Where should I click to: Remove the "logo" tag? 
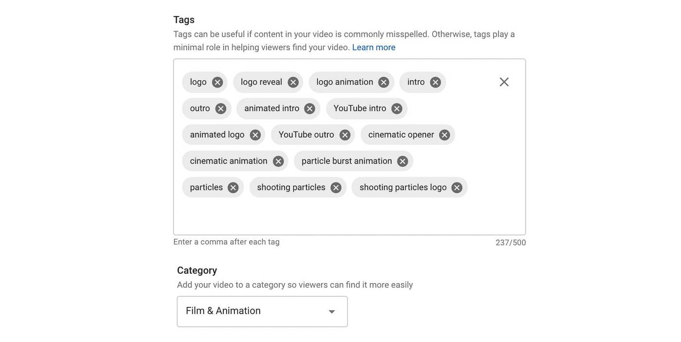coord(217,82)
